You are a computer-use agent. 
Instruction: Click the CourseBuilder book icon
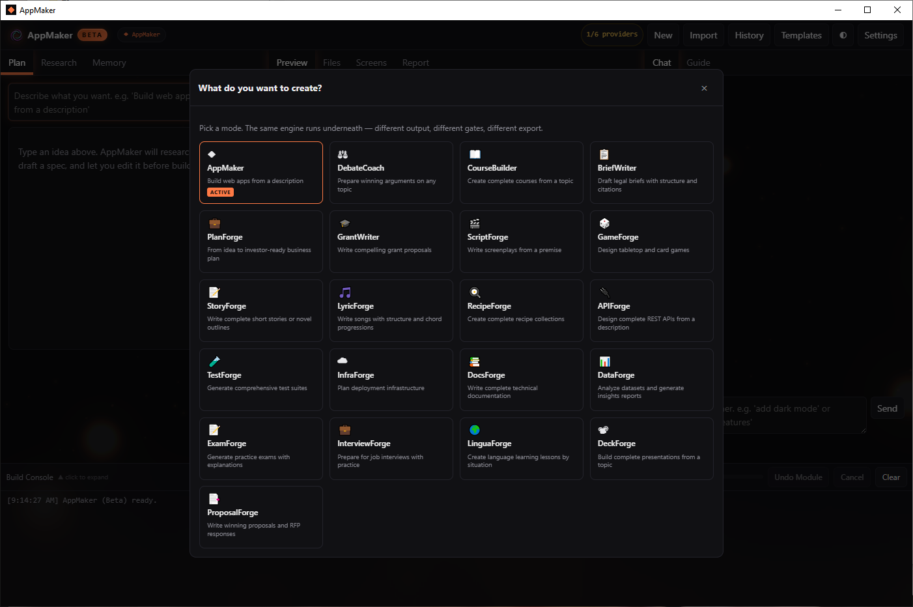point(475,154)
